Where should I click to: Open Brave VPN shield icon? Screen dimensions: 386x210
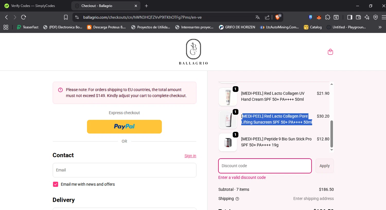click(375, 17)
